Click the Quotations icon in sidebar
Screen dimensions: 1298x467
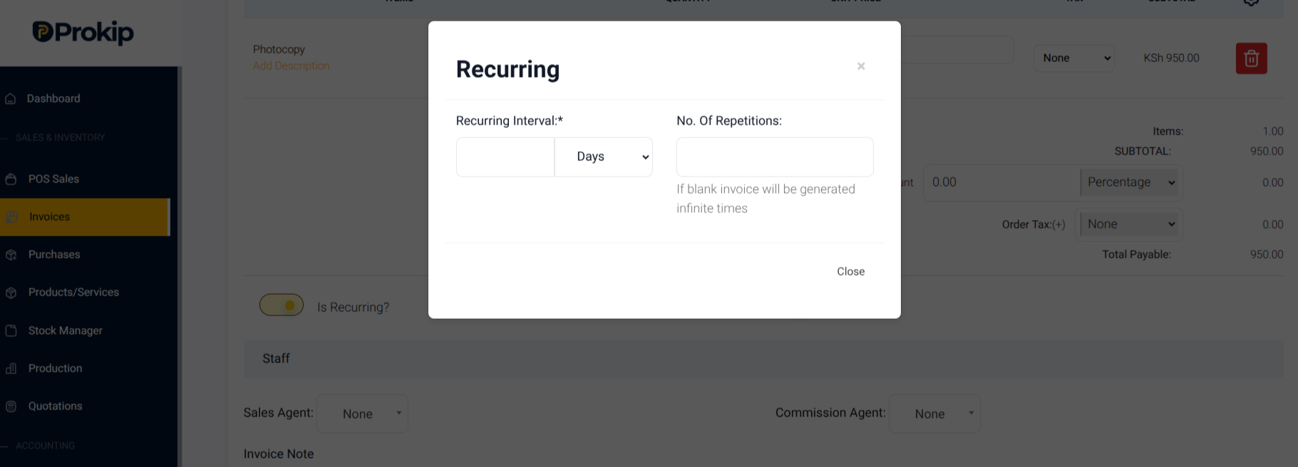11,406
